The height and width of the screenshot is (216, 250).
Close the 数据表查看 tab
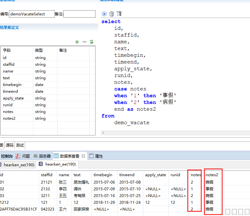tap(83, 156)
